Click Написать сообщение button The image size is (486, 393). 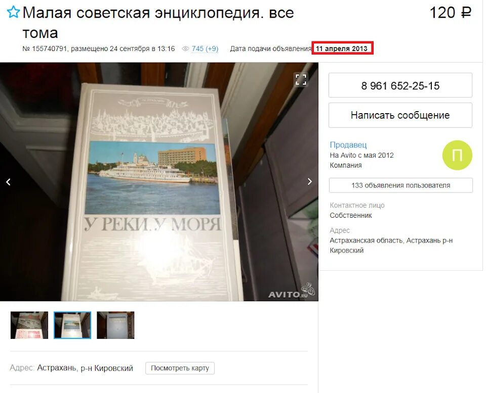coord(400,115)
